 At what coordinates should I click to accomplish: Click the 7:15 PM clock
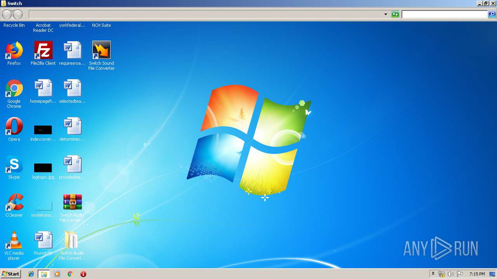tap(477, 274)
